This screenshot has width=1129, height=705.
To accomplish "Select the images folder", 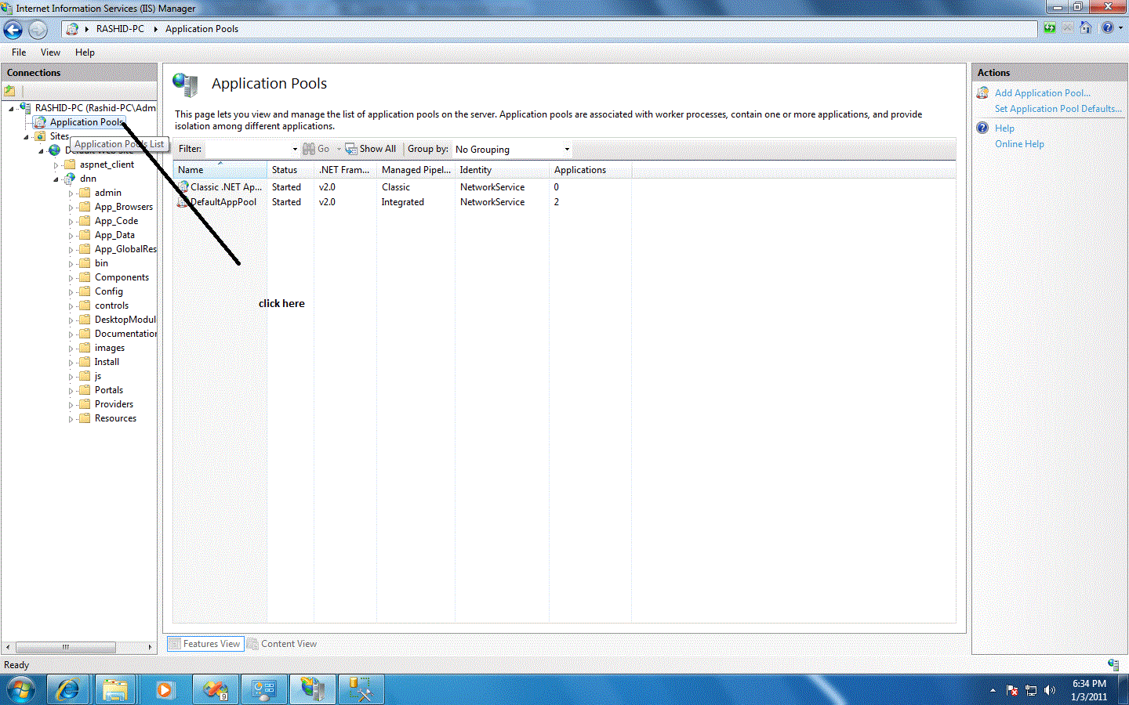I will [110, 348].
